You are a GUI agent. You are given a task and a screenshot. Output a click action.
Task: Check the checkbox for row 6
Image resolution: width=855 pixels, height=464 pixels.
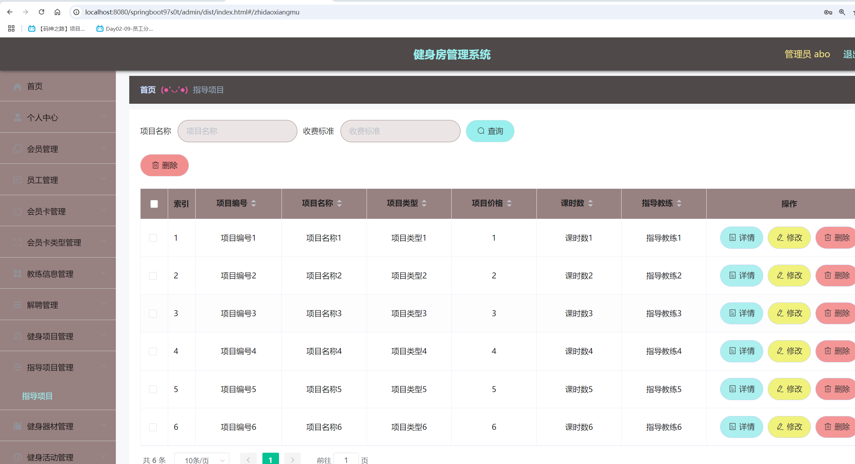click(153, 427)
